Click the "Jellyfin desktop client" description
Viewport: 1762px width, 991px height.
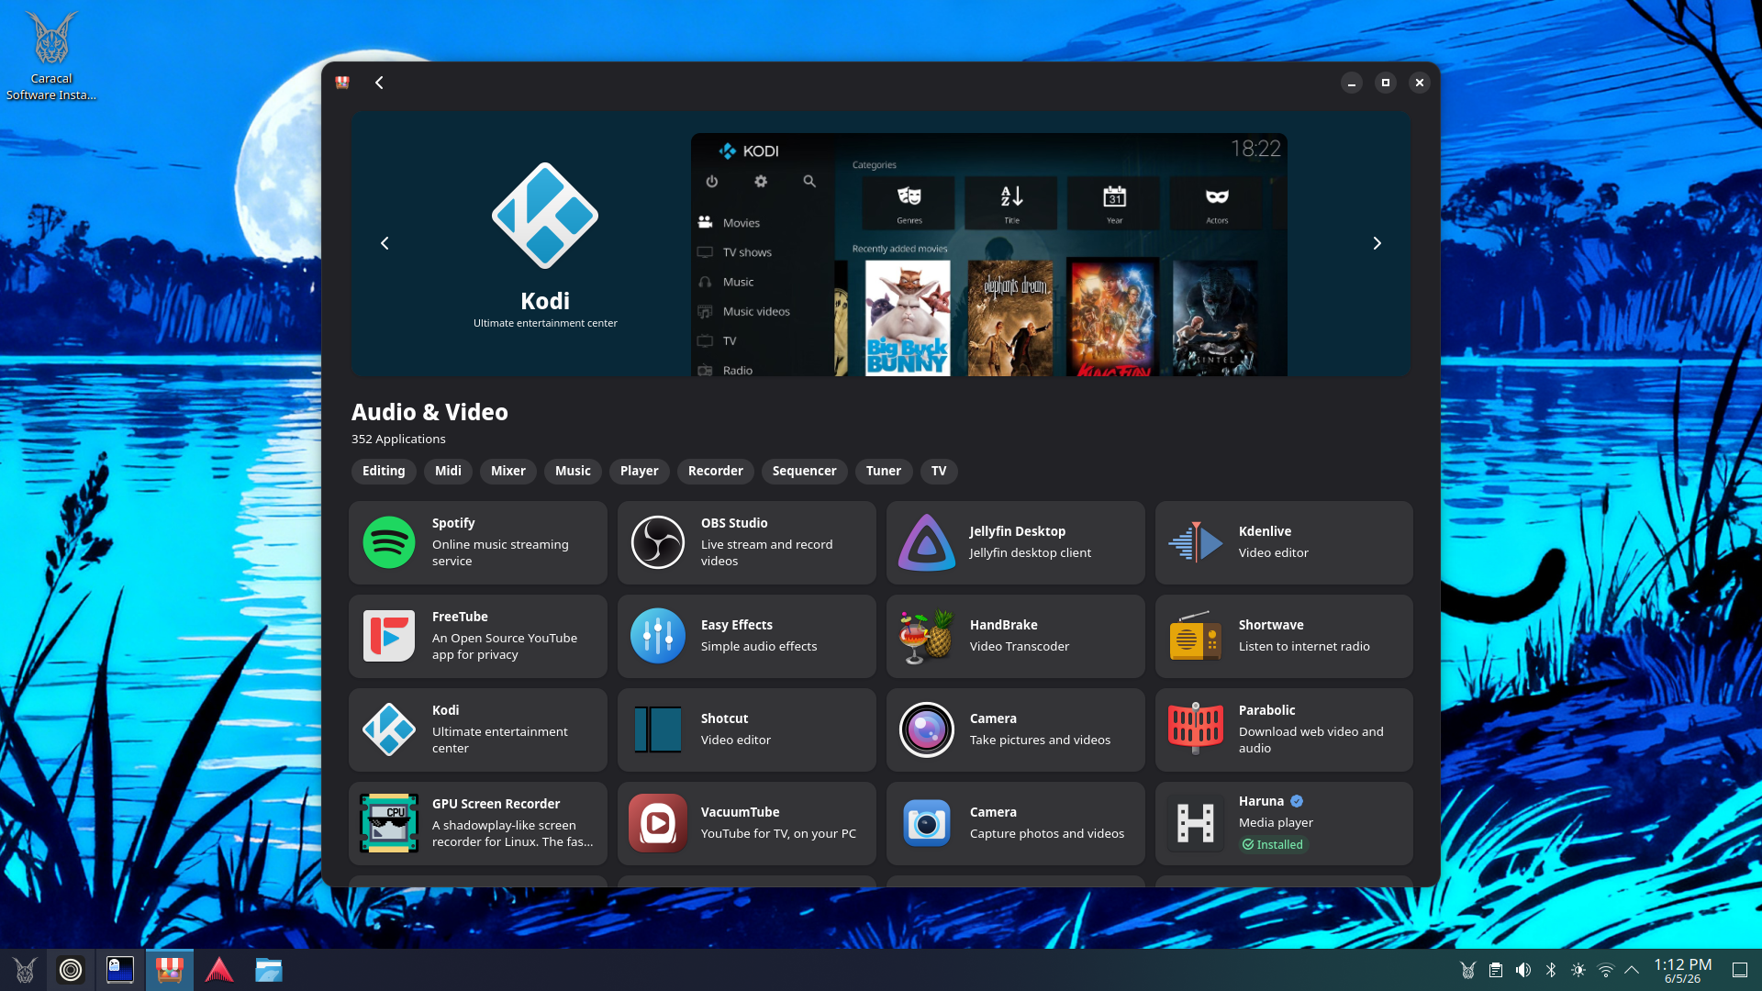1031,552
